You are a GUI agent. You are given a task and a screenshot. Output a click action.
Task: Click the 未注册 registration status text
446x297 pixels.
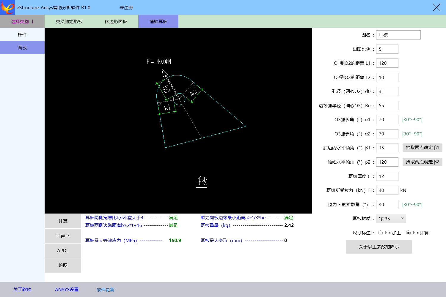coord(126,7)
